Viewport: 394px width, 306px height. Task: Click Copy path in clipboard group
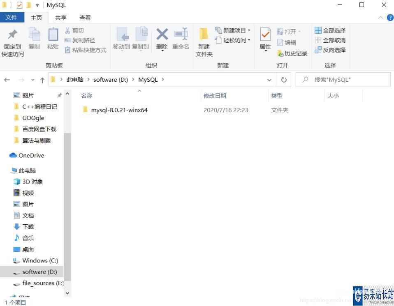click(80, 40)
